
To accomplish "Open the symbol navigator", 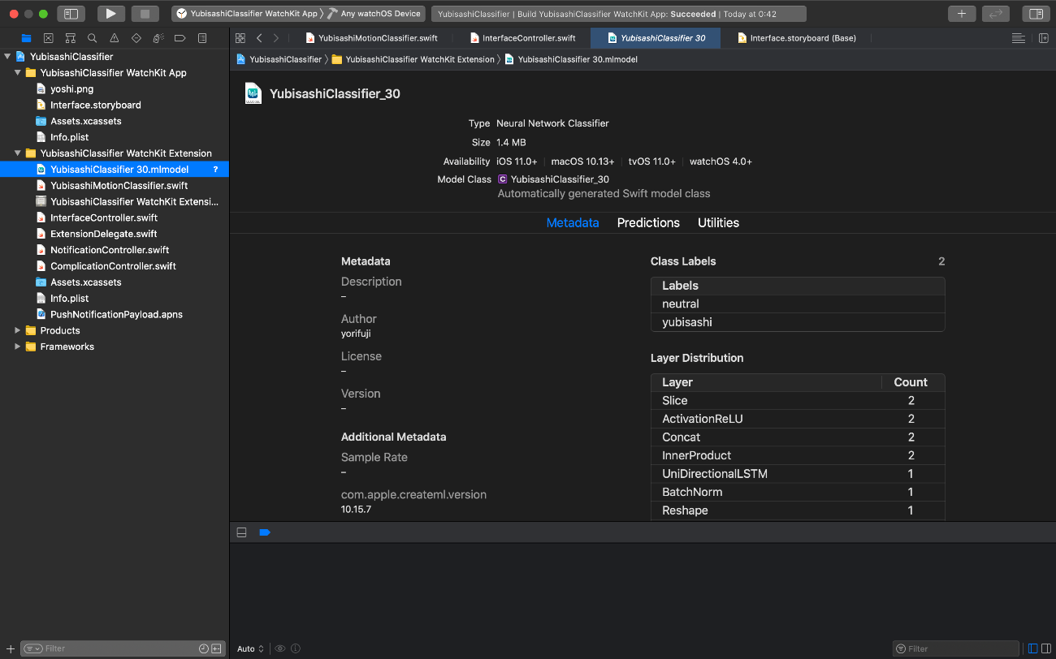I will [x=71, y=38].
